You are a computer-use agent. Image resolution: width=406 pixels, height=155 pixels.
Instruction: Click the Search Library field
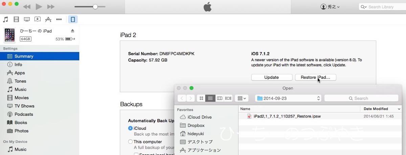(382, 7)
